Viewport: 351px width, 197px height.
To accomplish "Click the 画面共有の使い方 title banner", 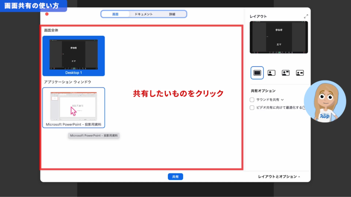I will pyautogui.click(x=33, y=5).
